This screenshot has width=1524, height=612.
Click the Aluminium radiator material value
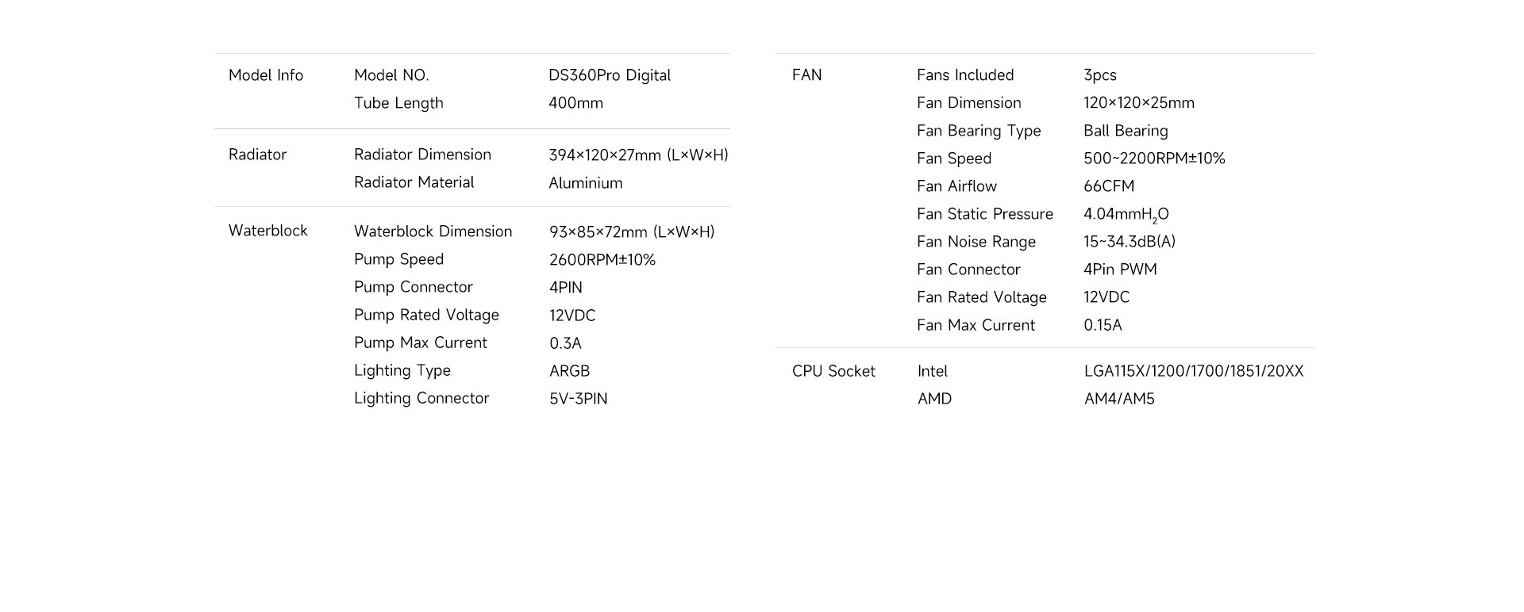(585, 183)
